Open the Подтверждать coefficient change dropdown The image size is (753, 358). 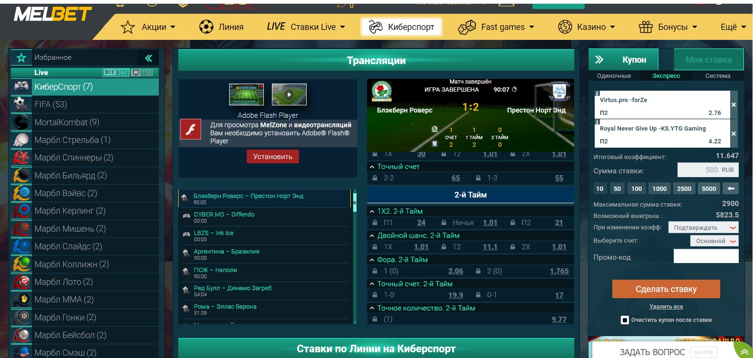click(703, 227)
